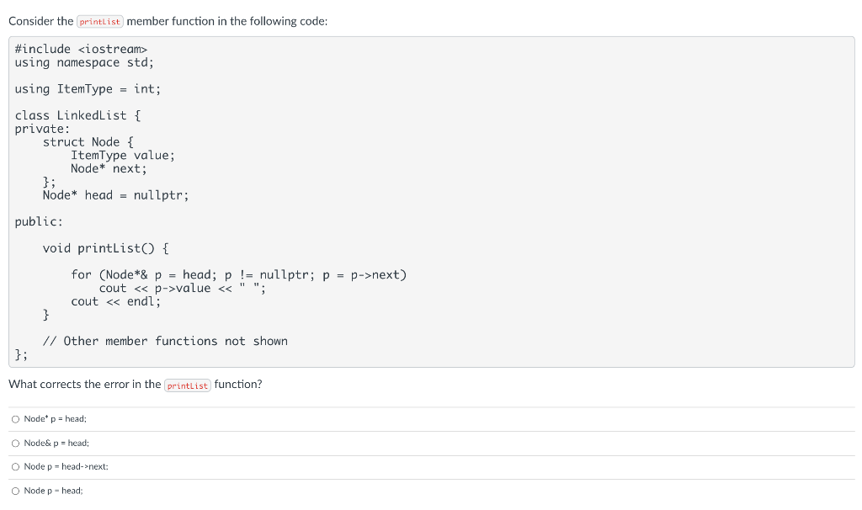The image size is (862, 510).
Task: Choose the "Node p = head;" answer option
Action: 15,490
